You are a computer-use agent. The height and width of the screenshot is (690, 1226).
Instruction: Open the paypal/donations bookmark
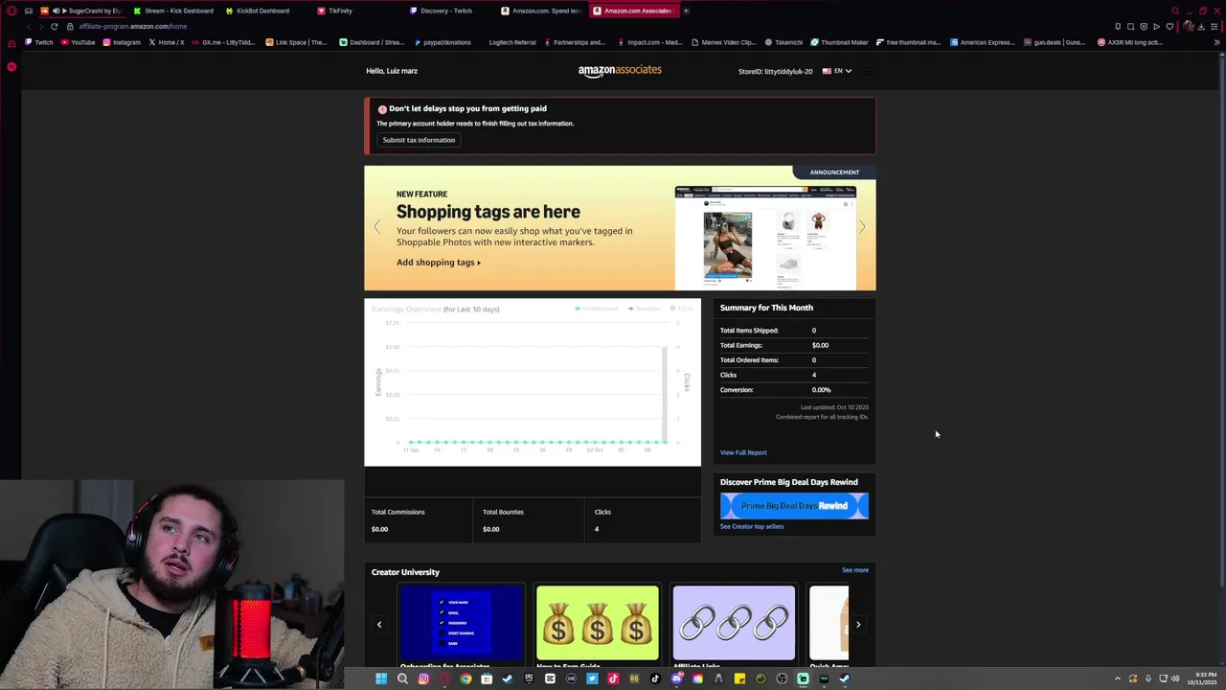(441, 42)
